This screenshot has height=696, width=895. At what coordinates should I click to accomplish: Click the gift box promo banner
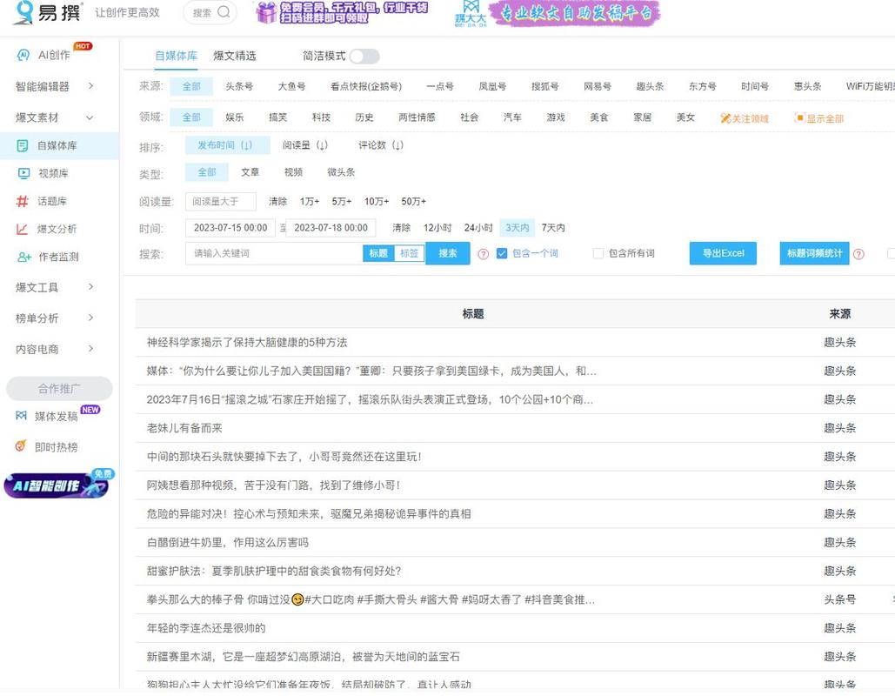coord(341,12)
